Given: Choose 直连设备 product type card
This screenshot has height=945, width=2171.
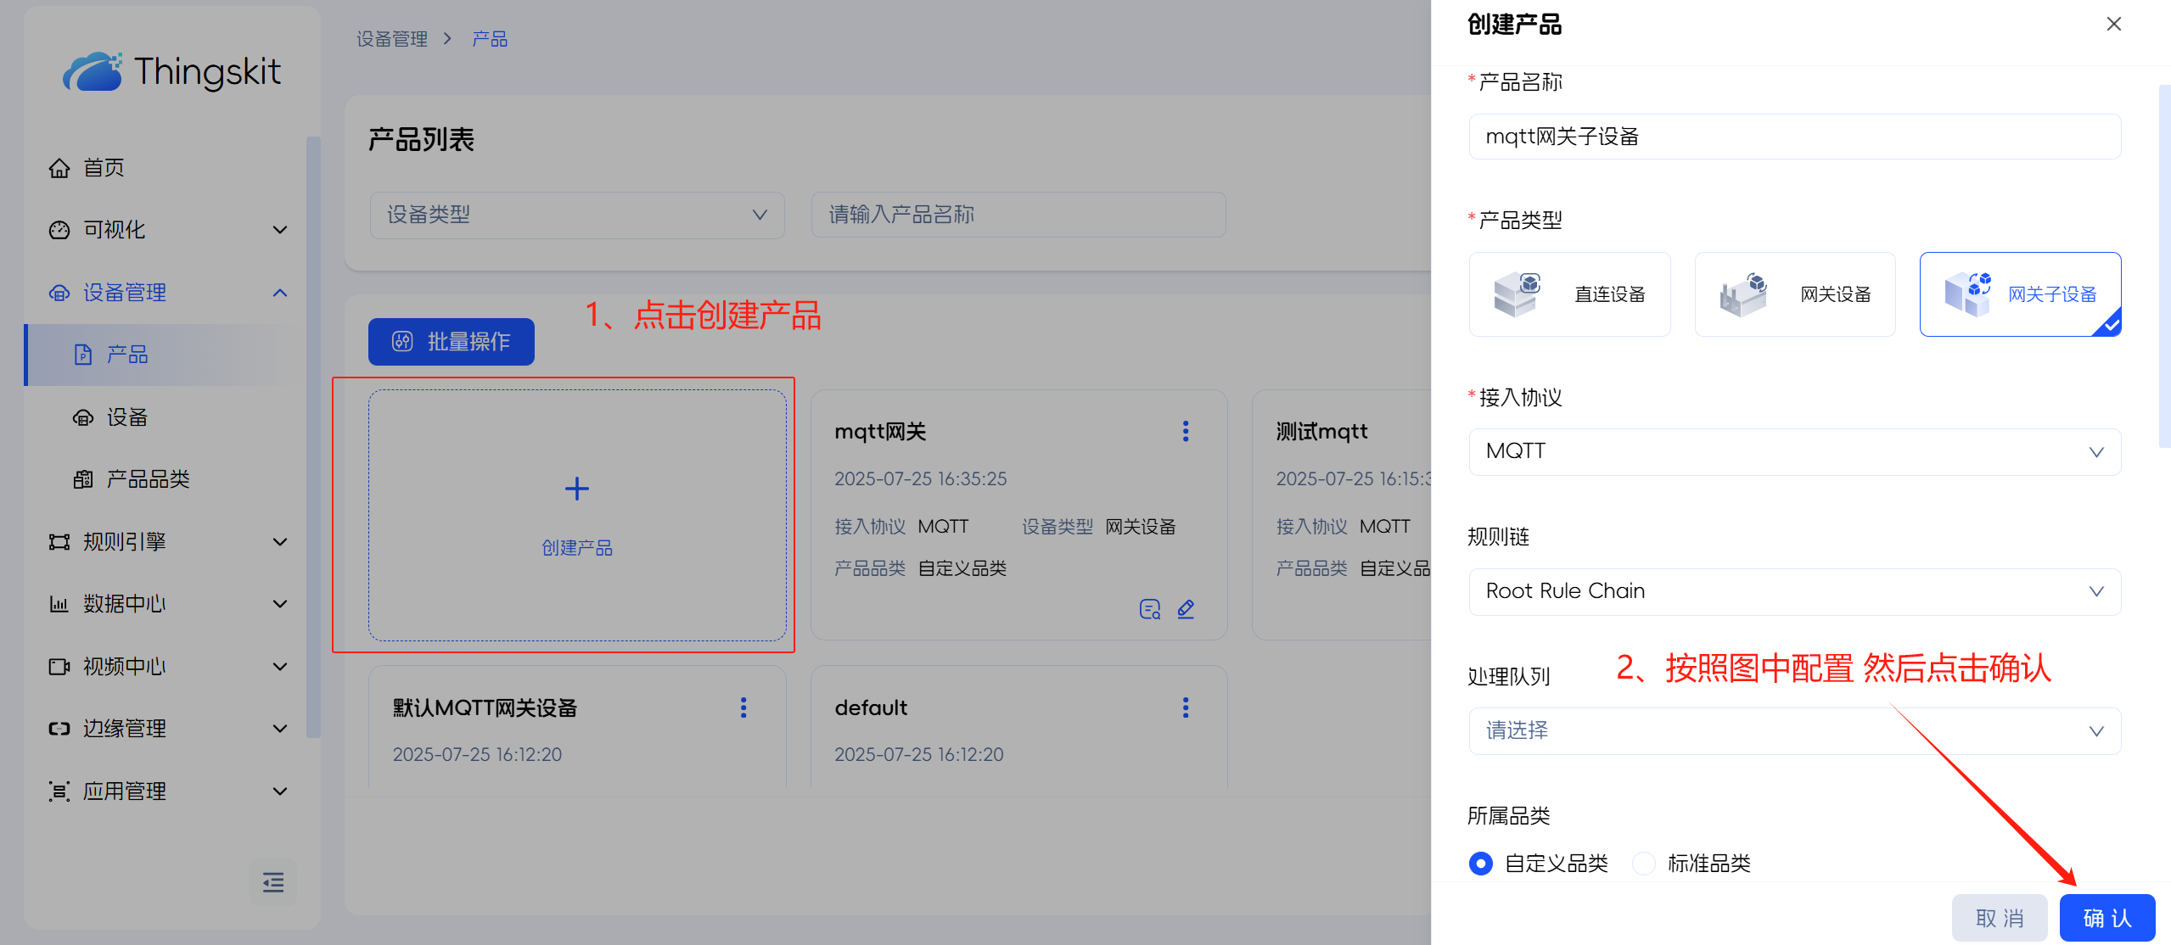Looking at the screenshot, I should tap(1569, 294).
